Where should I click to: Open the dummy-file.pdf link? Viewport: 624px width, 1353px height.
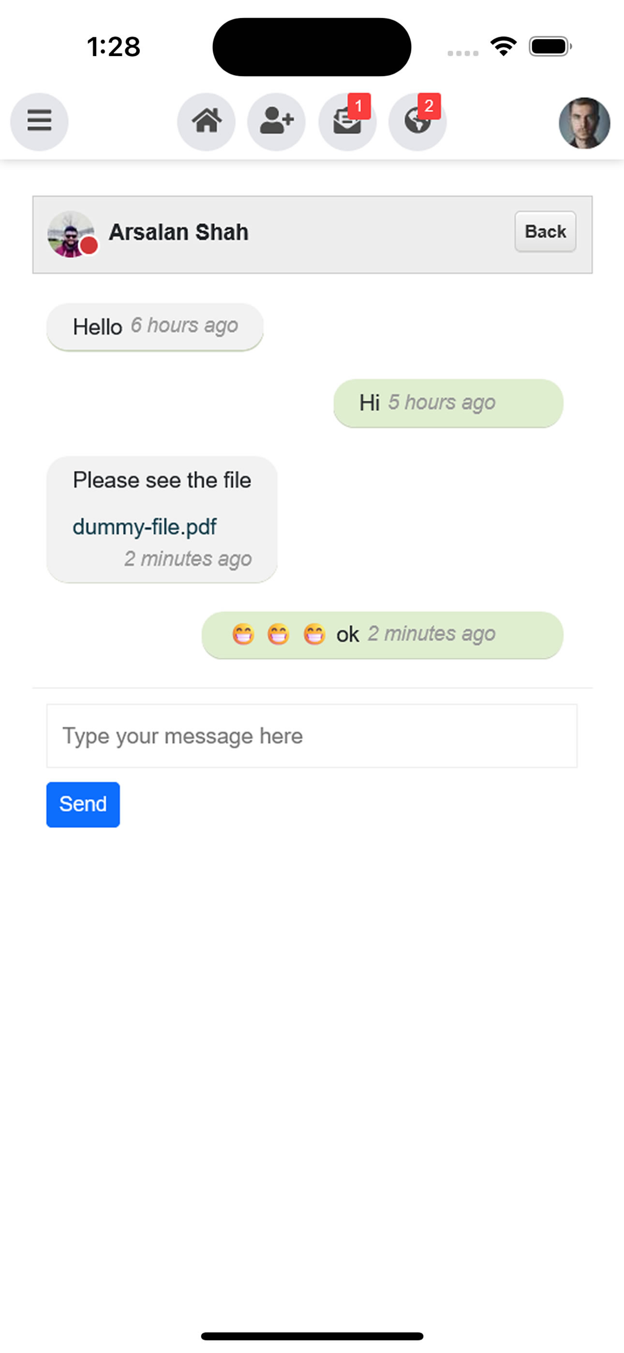tap(145, 526)
